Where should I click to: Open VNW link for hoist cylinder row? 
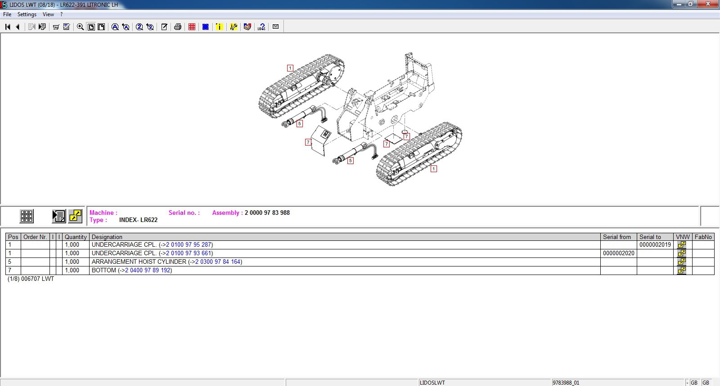point(682,262)
